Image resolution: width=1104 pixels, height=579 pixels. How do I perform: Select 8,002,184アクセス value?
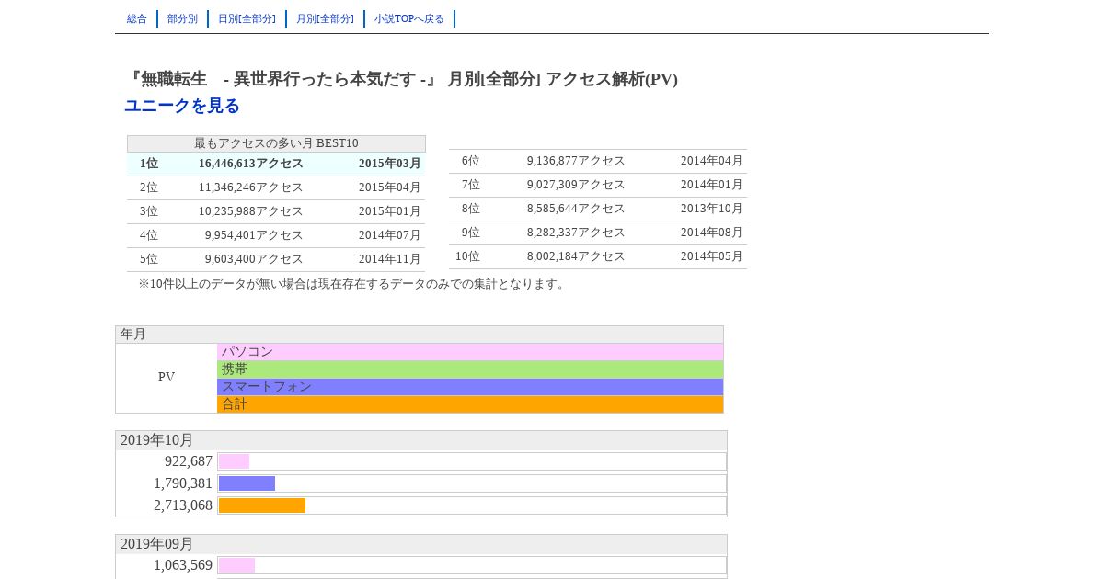click(576, 256)
